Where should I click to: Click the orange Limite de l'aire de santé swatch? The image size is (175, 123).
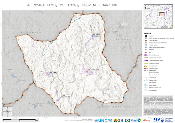click(x=146, y=58)
